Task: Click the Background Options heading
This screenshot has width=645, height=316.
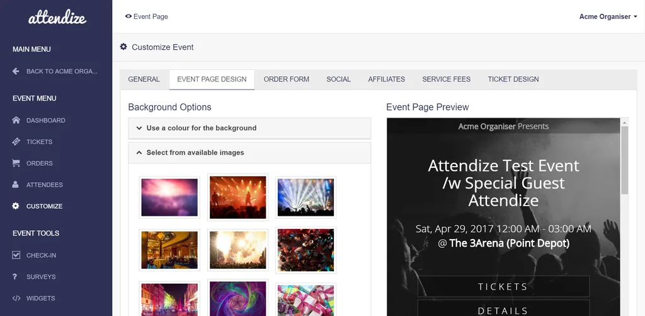Action: click(169, 107)
